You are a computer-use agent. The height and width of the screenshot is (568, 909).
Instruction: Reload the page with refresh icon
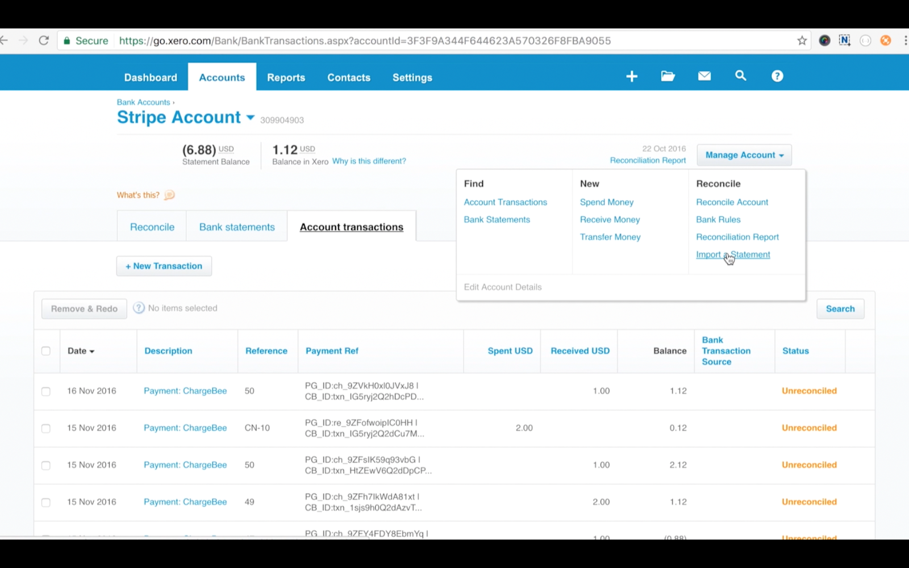(44, 41)
